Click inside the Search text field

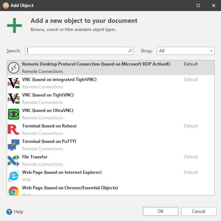[77, 51]
